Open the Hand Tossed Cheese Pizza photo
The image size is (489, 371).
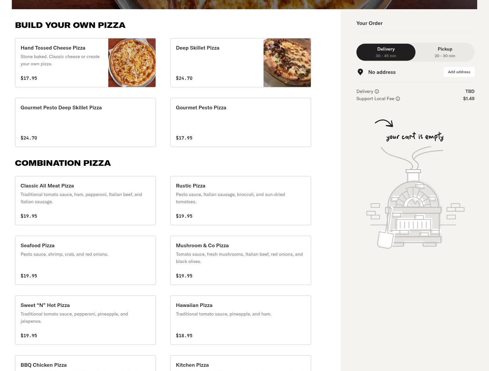[132, 63]
